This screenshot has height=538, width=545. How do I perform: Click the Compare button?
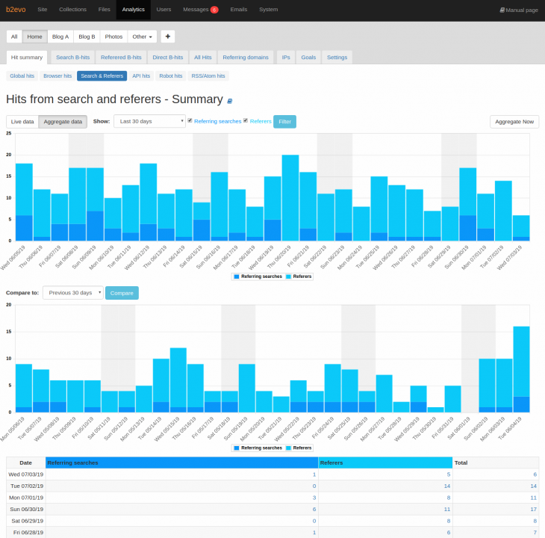[x=122, y=293]
